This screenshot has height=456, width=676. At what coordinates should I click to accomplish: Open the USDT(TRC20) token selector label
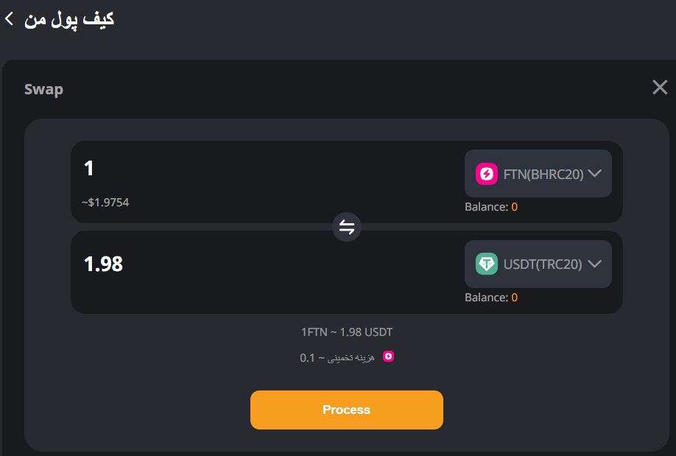click(543, 264)
